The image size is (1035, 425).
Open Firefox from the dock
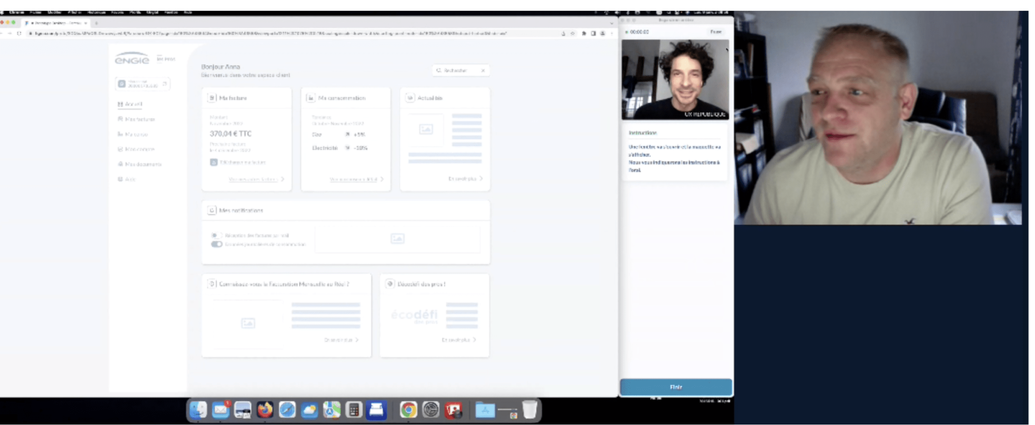(265, 410)
